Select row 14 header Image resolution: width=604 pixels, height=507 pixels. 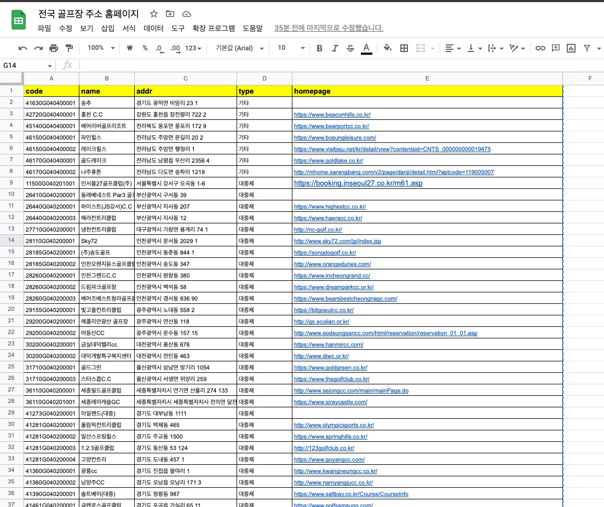click(x=11, y=240)
